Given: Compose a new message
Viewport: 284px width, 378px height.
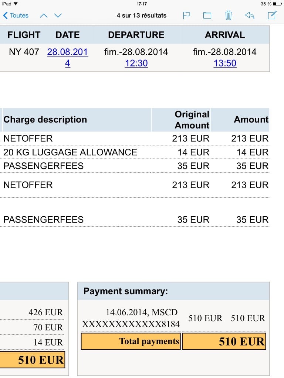Looking at the screenshot, I should point(272,16).
